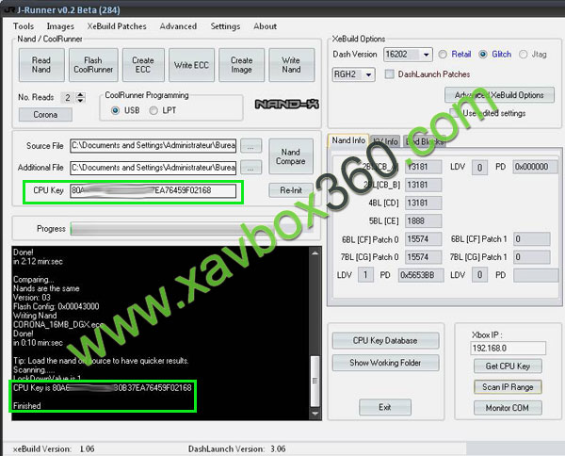Click the 2BL [CB_B] value 13181
Screen dimensions: 565x456
pos(424,185)
